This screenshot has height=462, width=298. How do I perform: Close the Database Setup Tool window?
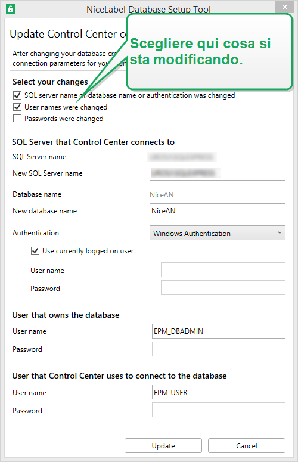(284, 7)
